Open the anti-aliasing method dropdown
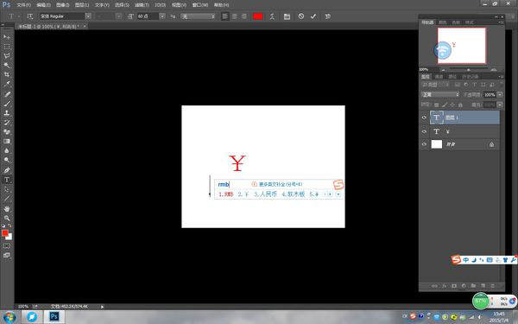 click(199, 16)
